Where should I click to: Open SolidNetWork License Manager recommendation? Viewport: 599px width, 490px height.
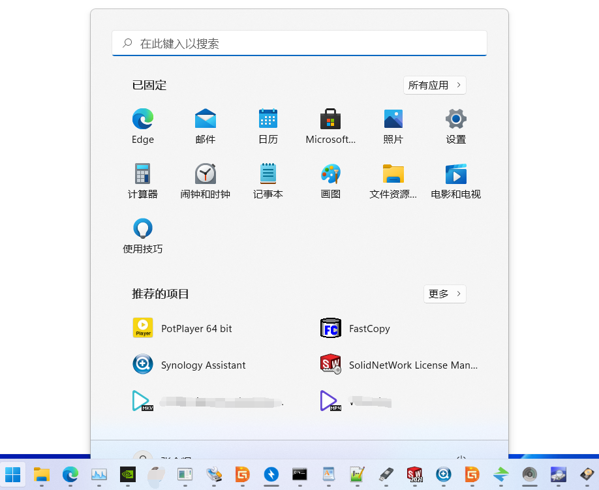(399, 364)
